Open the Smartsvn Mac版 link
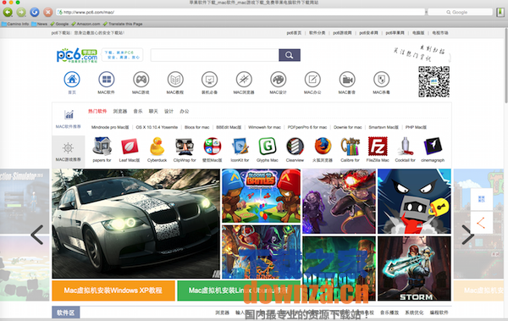 tap(384, 127)
